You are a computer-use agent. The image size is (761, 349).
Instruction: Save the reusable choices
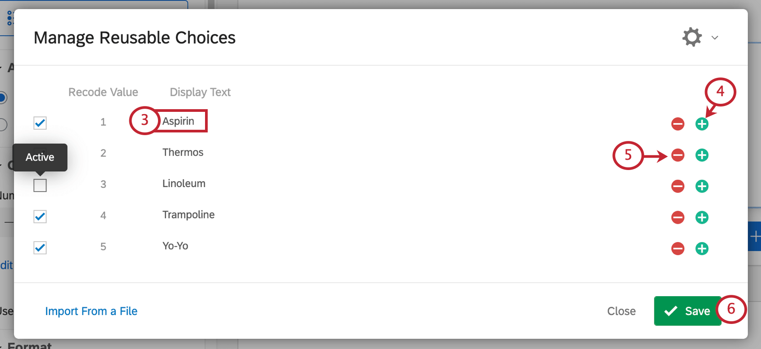(x=688, y=311)
